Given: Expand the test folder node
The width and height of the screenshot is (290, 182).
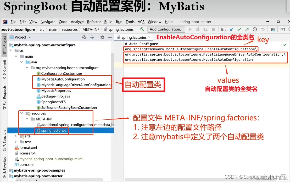Looking at the screenshot, I should [x=16, y=142].
